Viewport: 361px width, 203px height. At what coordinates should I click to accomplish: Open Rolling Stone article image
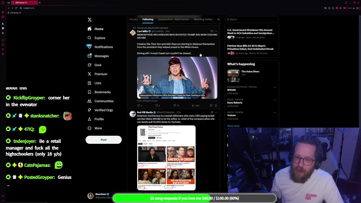click(177, 78)
